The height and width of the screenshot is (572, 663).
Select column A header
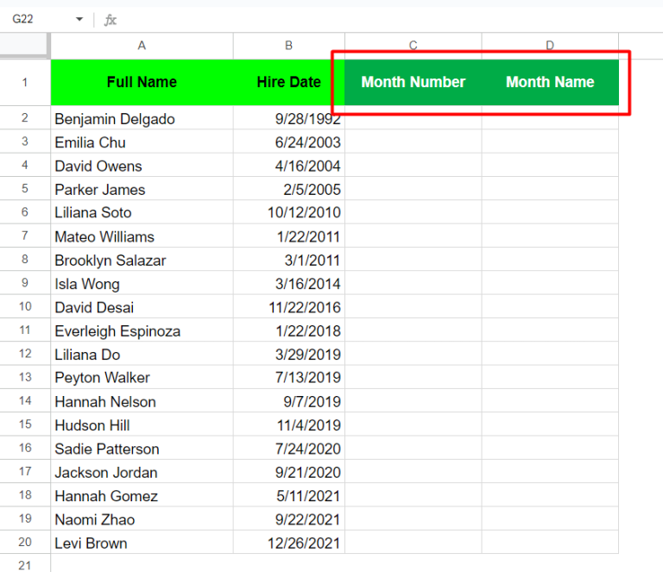point(142,46)
